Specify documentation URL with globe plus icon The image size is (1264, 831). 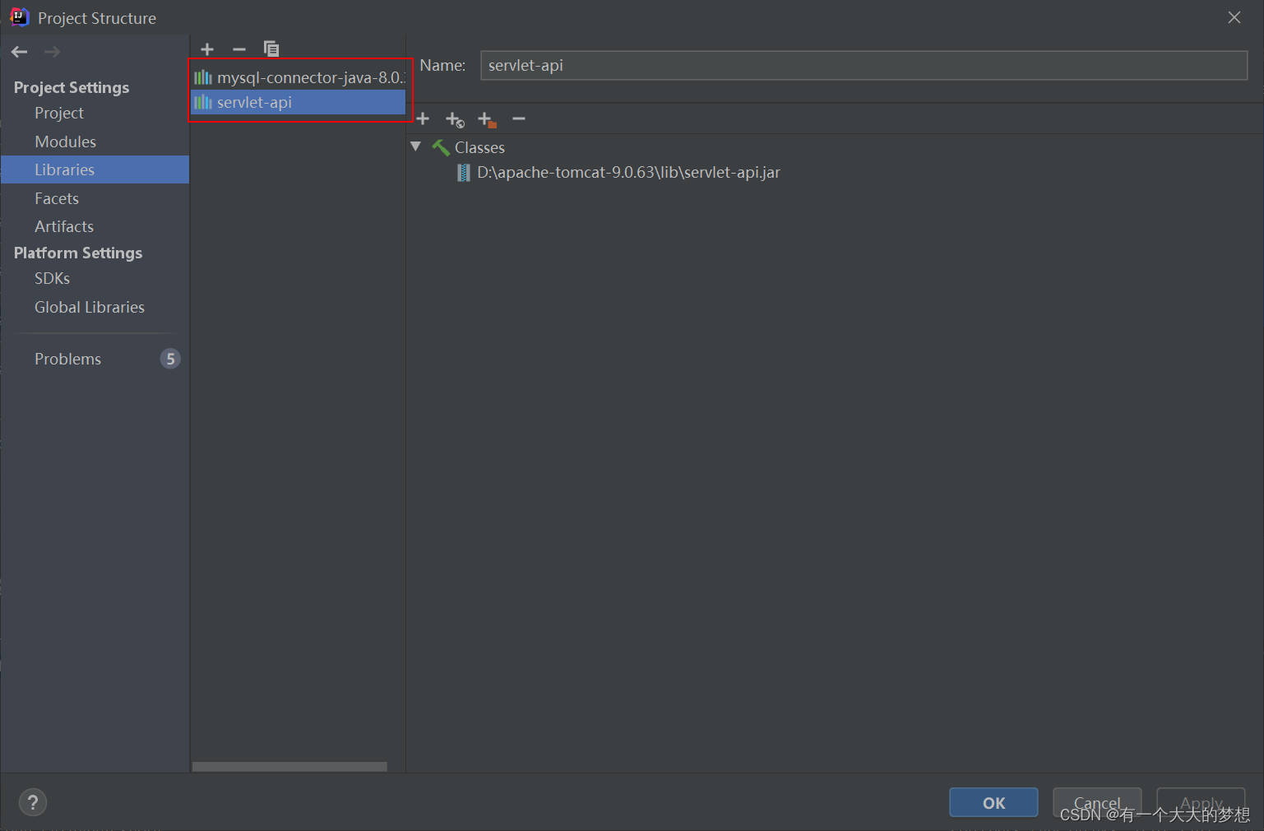tap(455, 120)
